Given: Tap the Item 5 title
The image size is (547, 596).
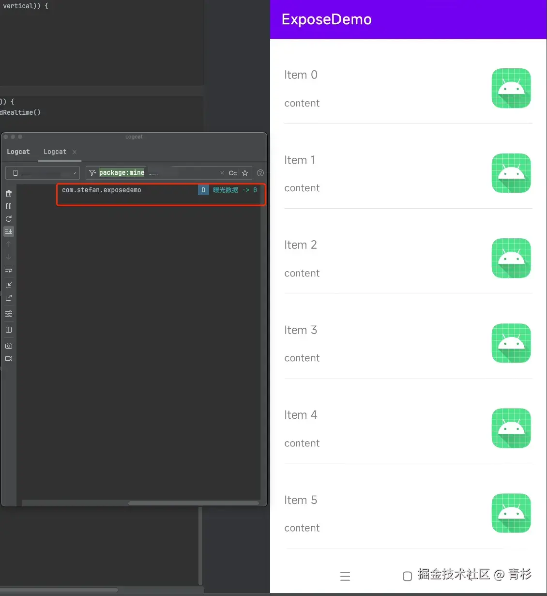Looking at the screenshot, I should 301,500.
